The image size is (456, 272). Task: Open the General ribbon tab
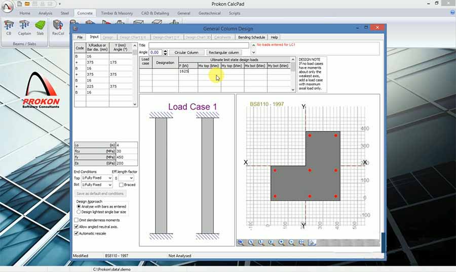184,13
